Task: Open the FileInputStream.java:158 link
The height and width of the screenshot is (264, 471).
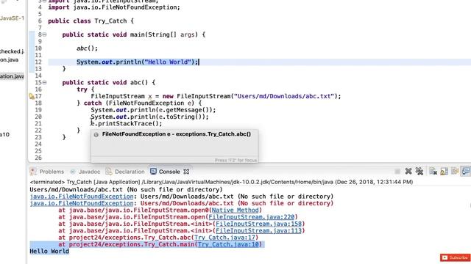Action: [x=258, y=224]
